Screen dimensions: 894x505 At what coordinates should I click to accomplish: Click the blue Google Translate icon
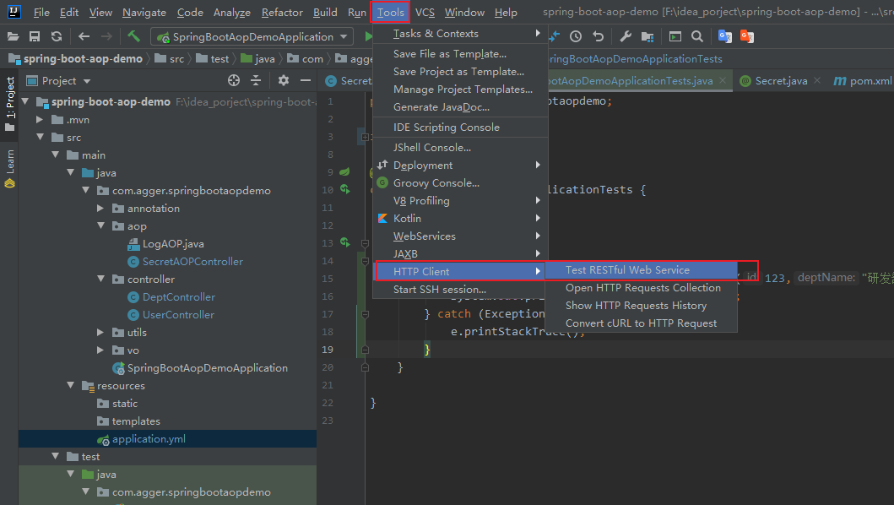coord(724,36)
